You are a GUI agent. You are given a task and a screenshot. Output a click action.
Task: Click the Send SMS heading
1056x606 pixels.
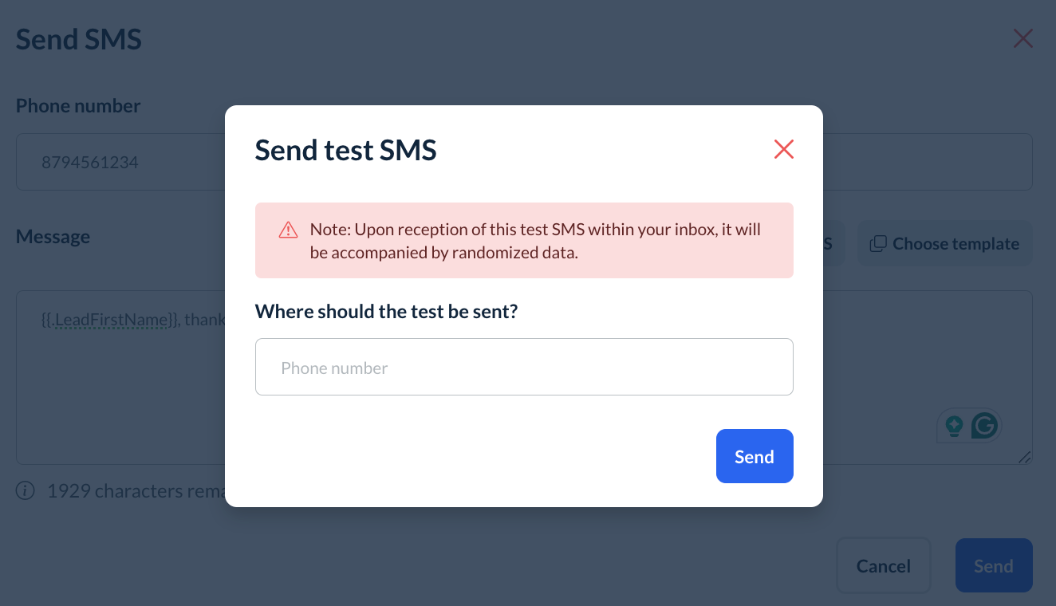tap(79, 39)
